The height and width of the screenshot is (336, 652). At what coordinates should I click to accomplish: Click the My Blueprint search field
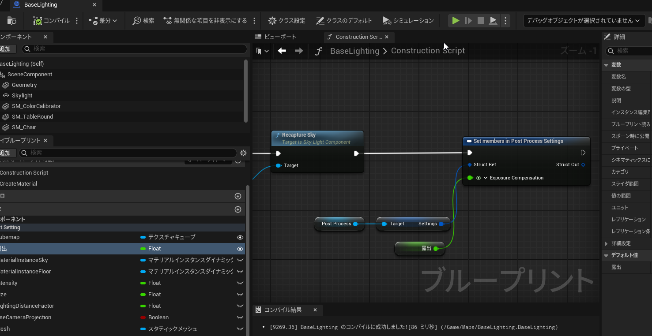click(128, 153)
